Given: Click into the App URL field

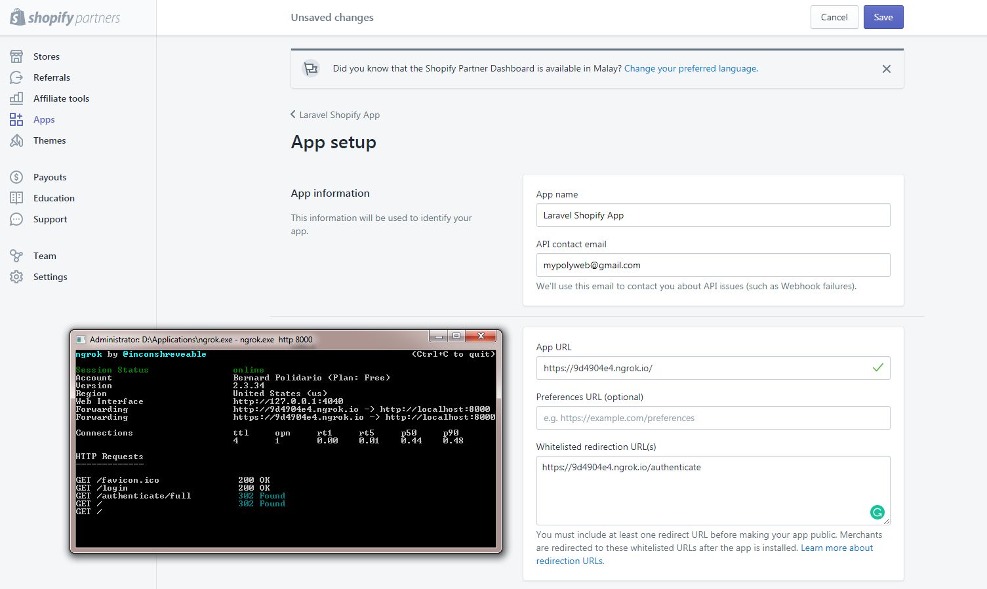Looking at the screenshot, I should pyautogui.click(x=713, y=368).
